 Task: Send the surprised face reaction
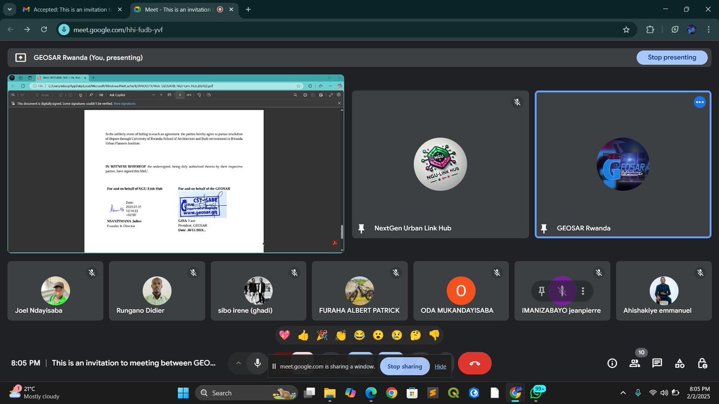(378, 335)
